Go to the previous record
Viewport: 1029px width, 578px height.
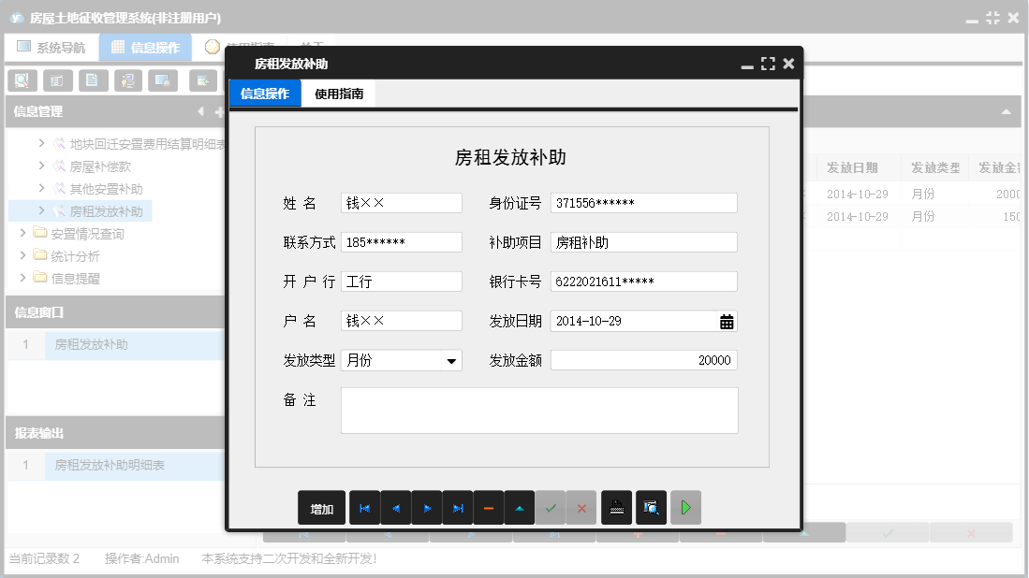(x=396, y=507)
